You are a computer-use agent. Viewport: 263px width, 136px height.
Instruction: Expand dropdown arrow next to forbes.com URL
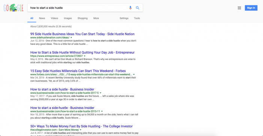(134, 74)
